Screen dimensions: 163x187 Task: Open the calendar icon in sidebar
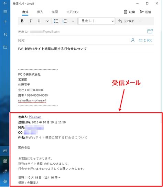(5, 161)
